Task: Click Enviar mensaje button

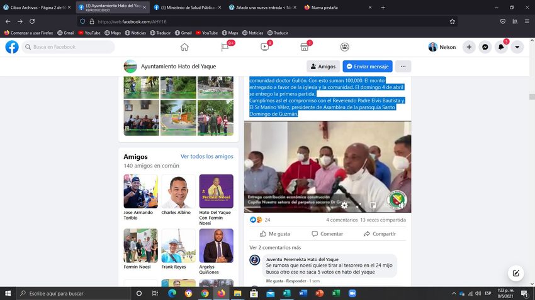Action: [368, 67]
